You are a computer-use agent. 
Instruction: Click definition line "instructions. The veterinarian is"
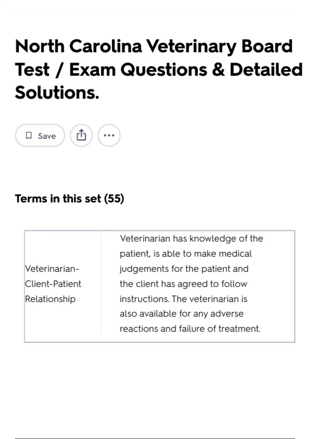pyautogui.click(x=183, y=299)
